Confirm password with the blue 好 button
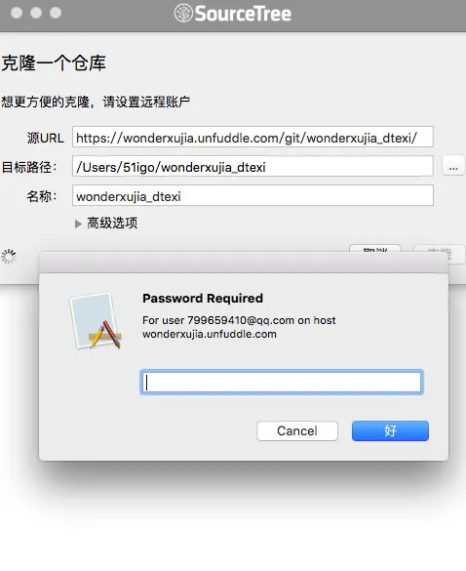The height and width of the screenshot is (571, 466). [390, 430]
